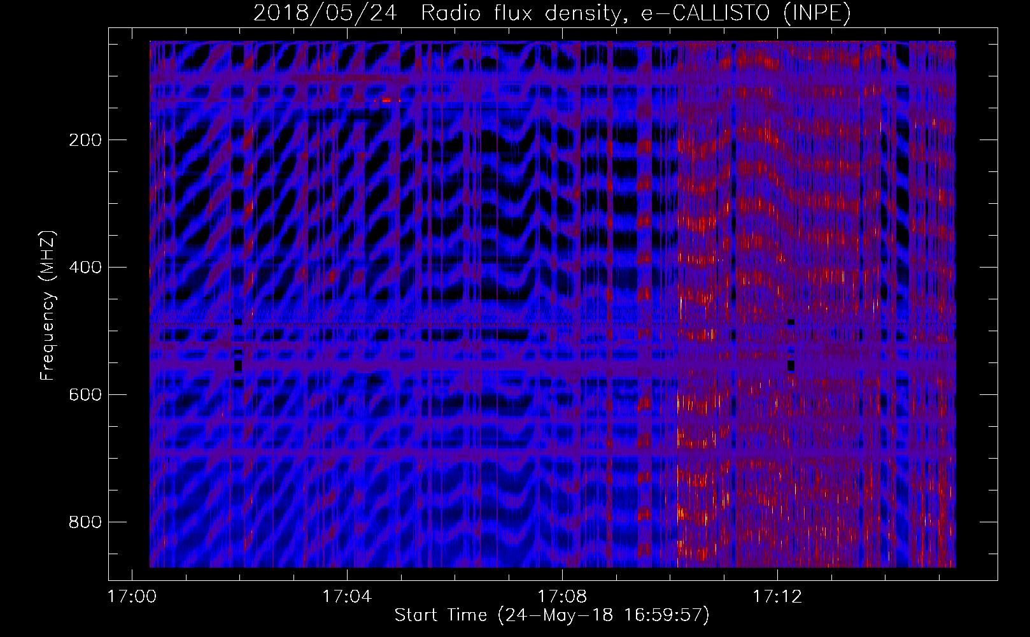Click the 'Start Time (24-May-18 16:59:57)' label

pyautogui.click(x=552, y=615)
